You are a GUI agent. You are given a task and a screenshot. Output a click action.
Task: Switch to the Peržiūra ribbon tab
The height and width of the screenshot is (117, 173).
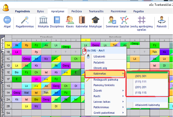coord(76,11)
